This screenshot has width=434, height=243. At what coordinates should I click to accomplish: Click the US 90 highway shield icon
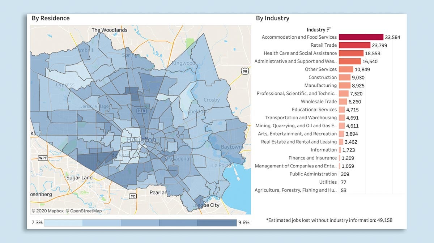[245, 72]
